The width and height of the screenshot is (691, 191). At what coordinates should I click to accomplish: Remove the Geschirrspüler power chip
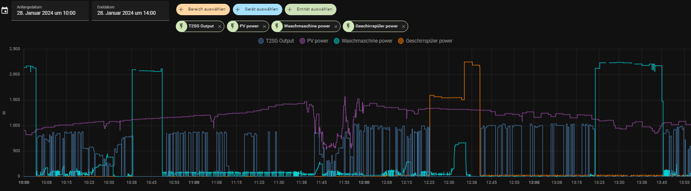(404, 27)
